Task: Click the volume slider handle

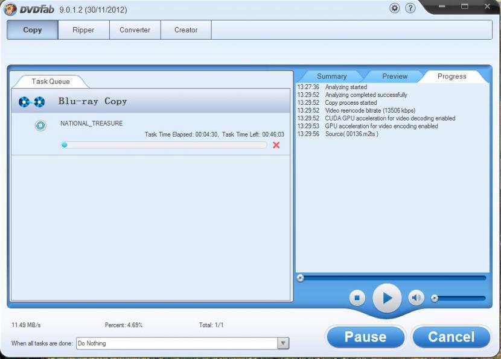Action: point(434,298)
